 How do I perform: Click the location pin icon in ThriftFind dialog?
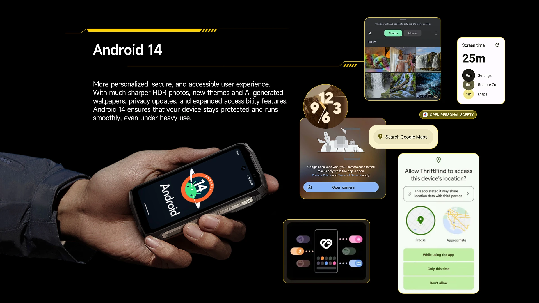tap(439, 160)
